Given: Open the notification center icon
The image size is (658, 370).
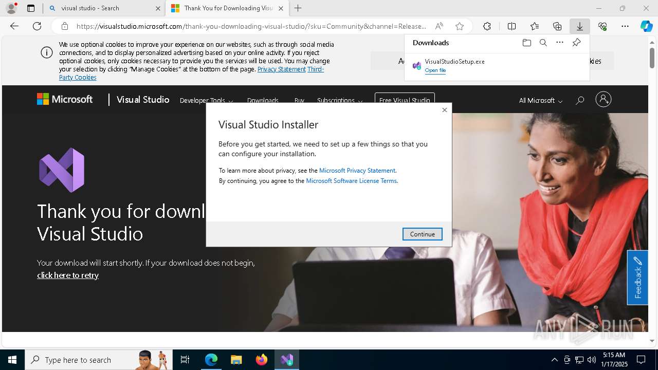Looking at the screenshot, I should pos(641,360).
